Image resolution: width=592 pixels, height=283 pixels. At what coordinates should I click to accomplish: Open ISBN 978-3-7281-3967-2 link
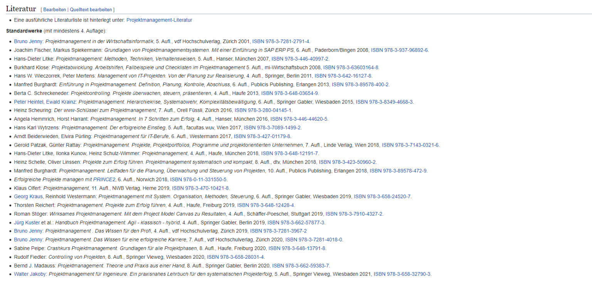click(278, 231)
